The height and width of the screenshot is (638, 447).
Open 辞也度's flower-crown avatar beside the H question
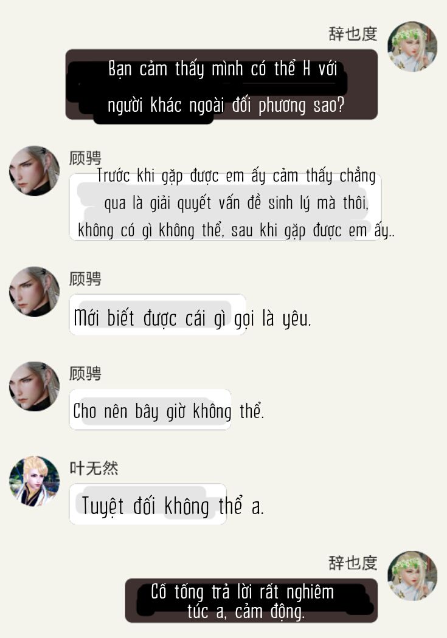[412, 47]
